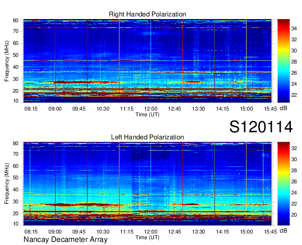Click the 09:00 time tick under Right Handed plot
Viewport: 302px width, 245px height.
(x=55, y=109)
